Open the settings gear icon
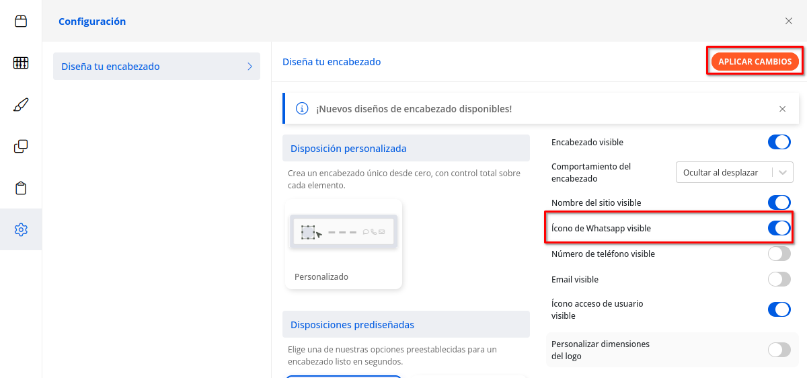The image size is (807, 378). click(21, 229)
